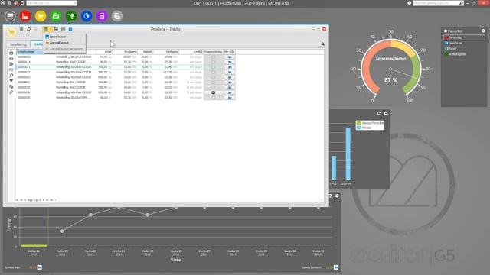Open the red Manufacturing module icon
Image resolution: width=490 pixels, height=275 pixels.
25,16
